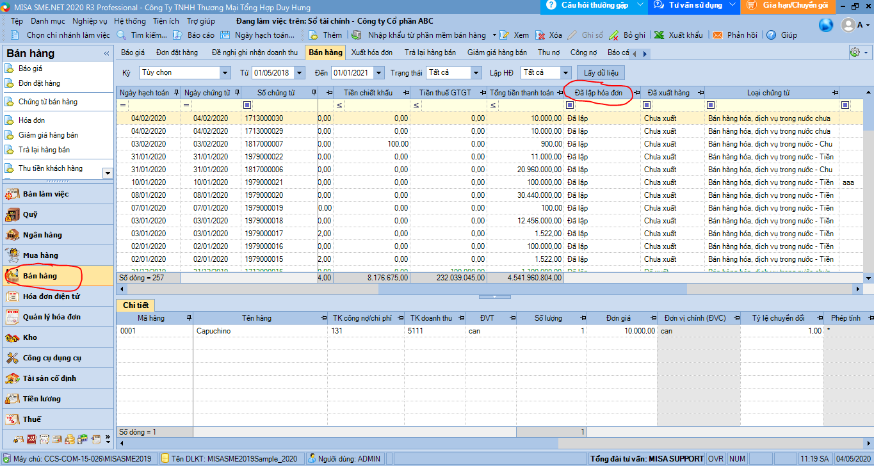
Task: Click the Gia hạn/Chuyển gói button
Action: [789, 6]
